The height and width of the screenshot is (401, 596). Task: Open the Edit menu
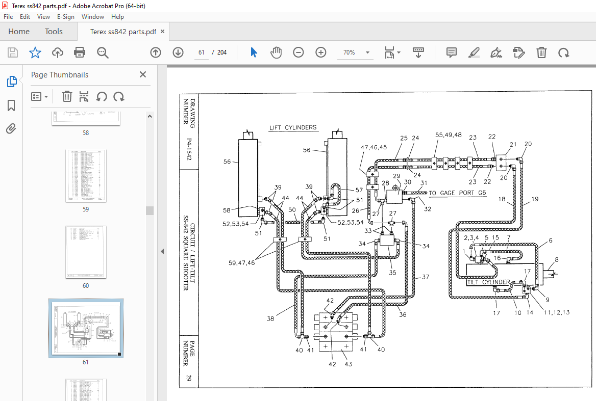[x=25, y=17]
